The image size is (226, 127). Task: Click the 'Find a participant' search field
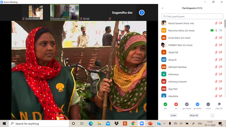(x=192, y=16)
